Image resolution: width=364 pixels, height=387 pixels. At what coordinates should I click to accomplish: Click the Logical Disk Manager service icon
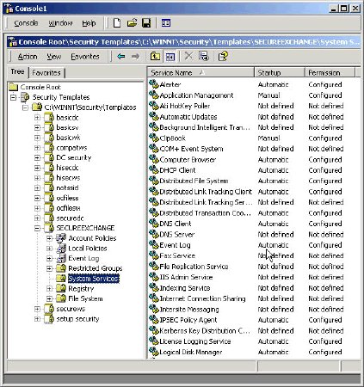click(x=154, y=352)
